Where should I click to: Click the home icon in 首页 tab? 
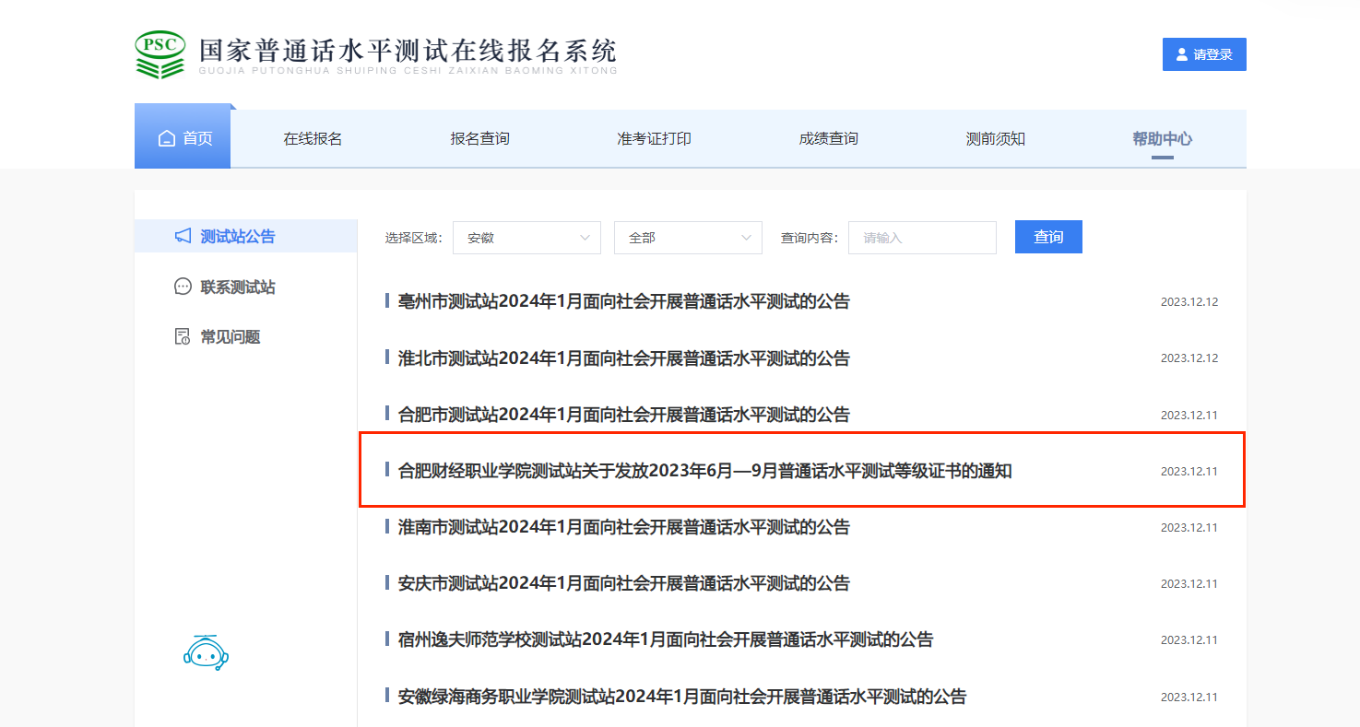(x=166, y=139)
